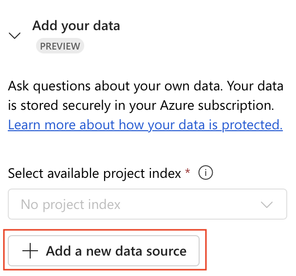The height and width of the screenshot is (276, 296).
Task: Click the plus icon on Add data source
Action: 30,251
